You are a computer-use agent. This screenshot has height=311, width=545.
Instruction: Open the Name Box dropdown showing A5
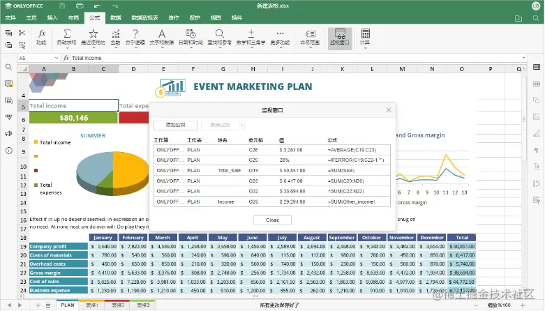(57, 58)
